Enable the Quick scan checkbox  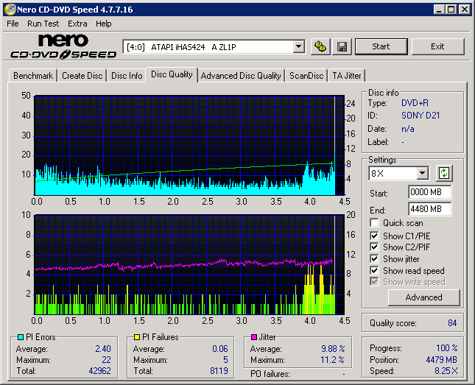375,223
